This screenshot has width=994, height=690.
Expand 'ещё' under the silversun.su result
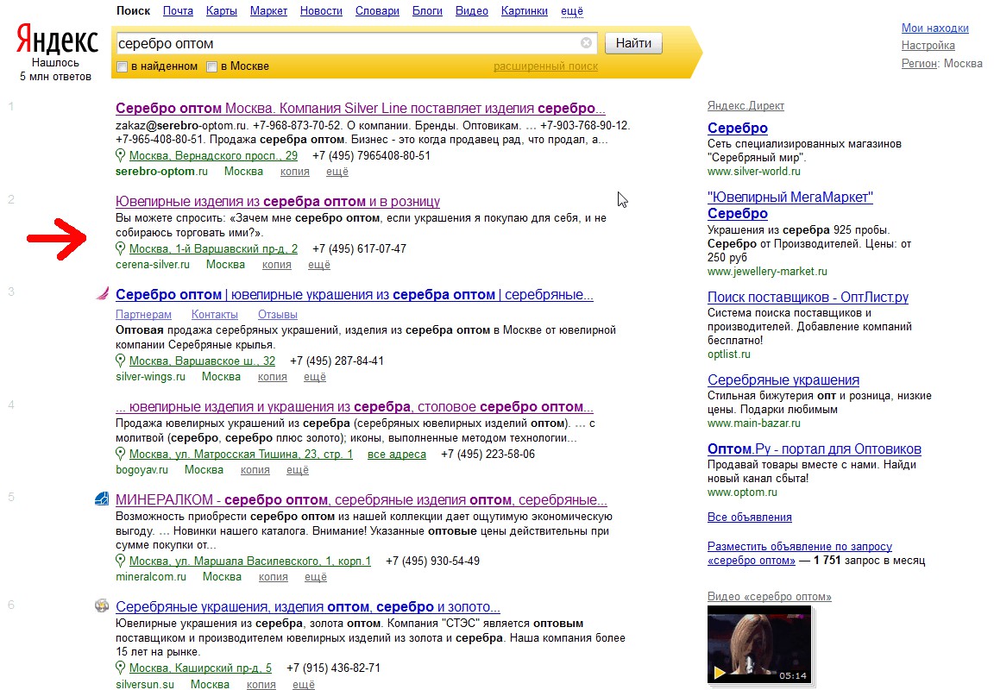[x=304, y=684]
